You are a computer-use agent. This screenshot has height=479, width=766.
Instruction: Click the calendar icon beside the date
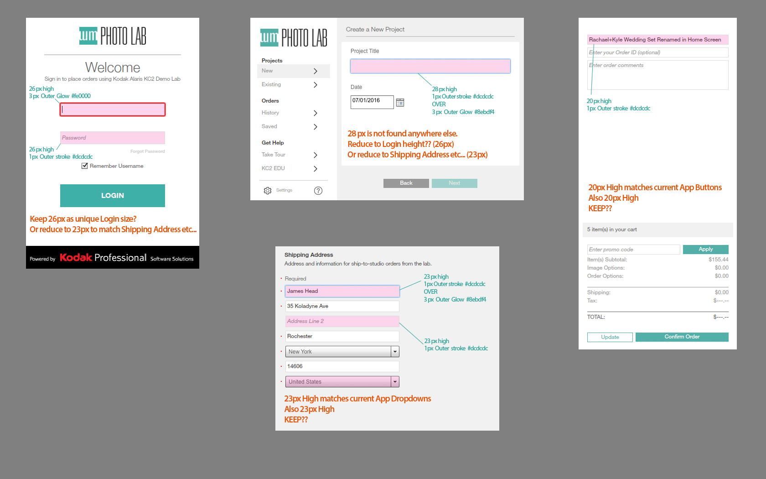pyautogui.click(x=400, y=103)
